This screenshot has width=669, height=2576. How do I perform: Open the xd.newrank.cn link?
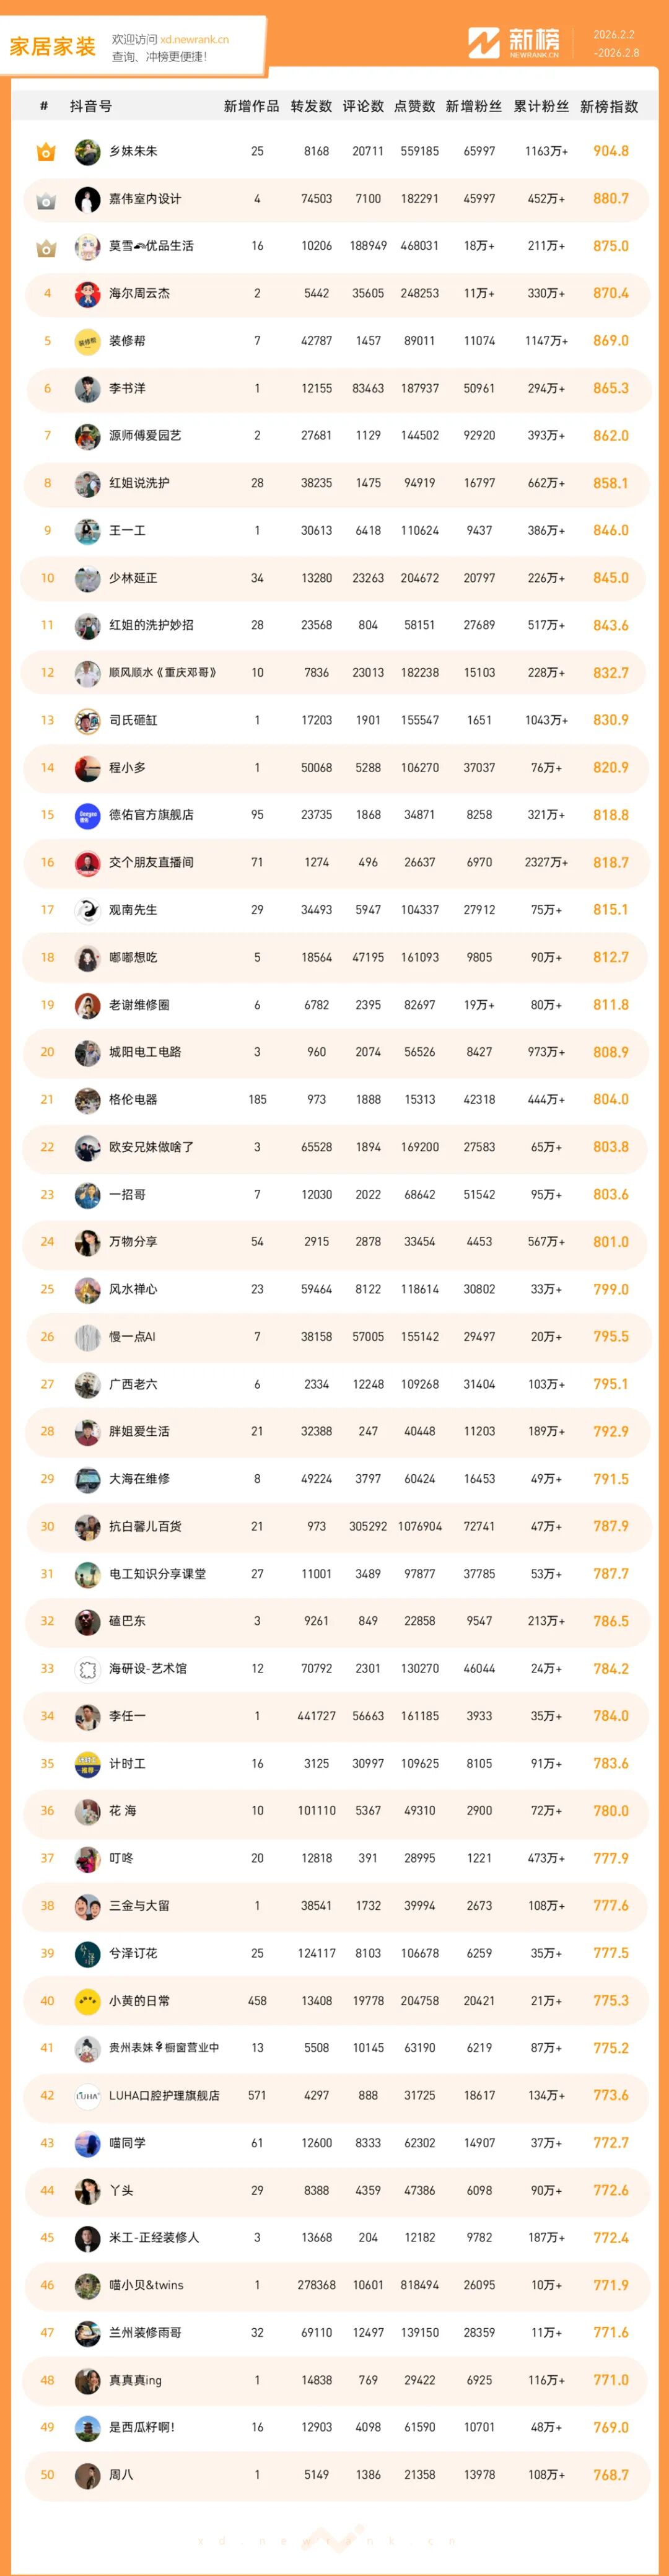(194, 40)
